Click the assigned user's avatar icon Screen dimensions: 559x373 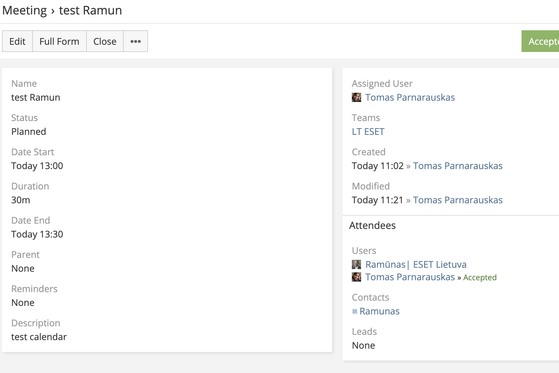point(356,97)
